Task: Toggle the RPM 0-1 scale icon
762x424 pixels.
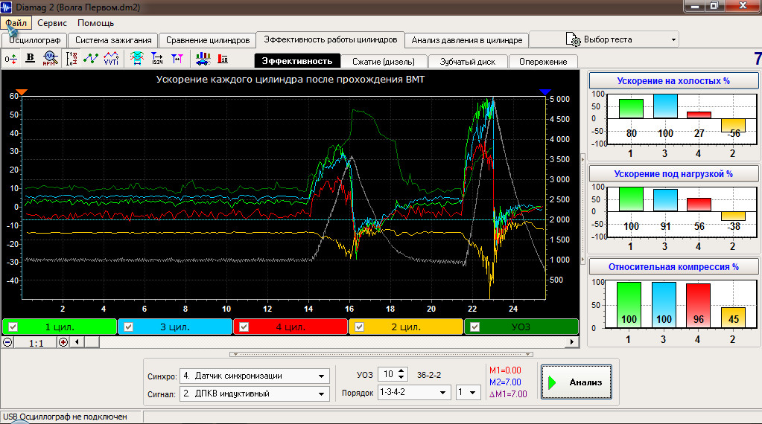Action: [72, 59]
